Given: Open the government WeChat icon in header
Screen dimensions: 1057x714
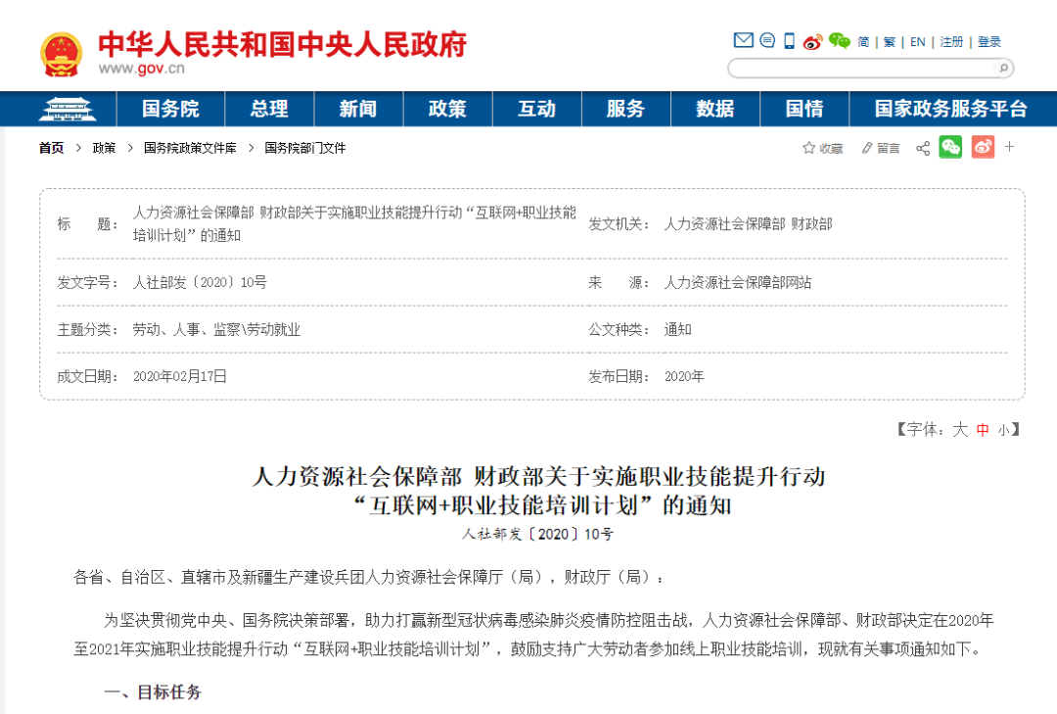Looking at the screenshot, I should tap(837, 41).
